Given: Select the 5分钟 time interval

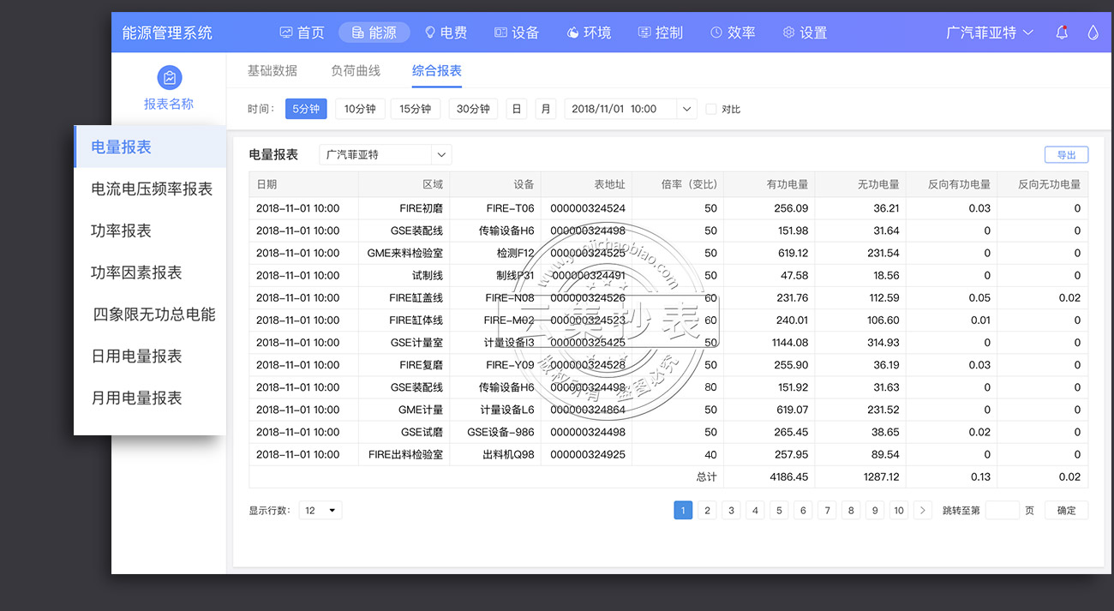Looking at the screenshot, I should pyautogui.click(x=306, y=109).
